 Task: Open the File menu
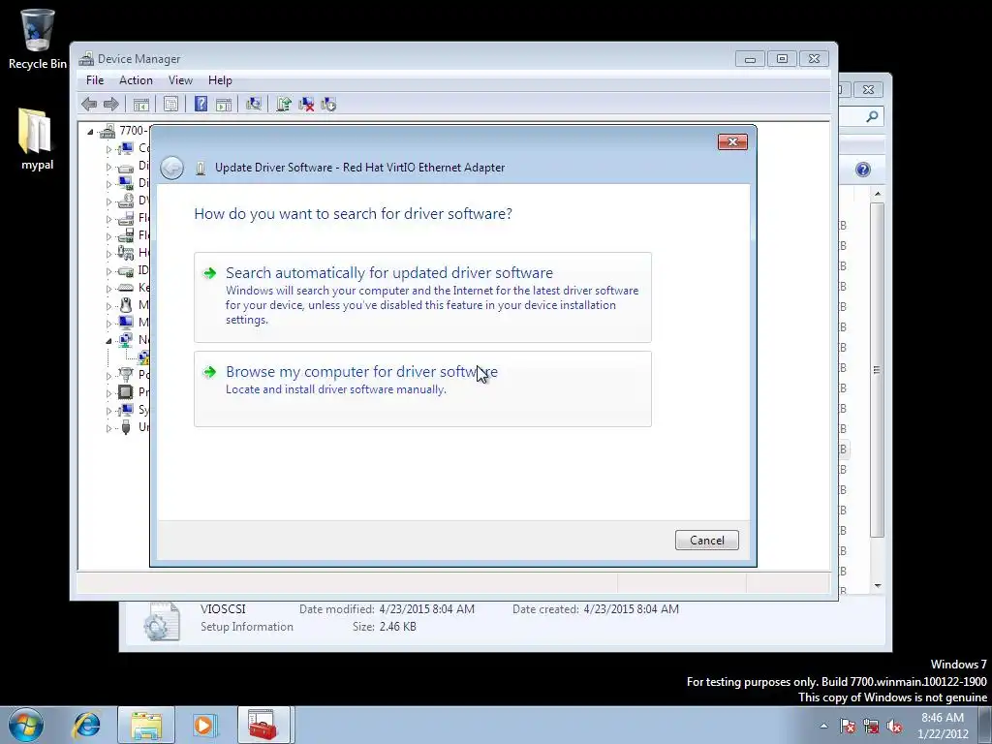point(95,80)
